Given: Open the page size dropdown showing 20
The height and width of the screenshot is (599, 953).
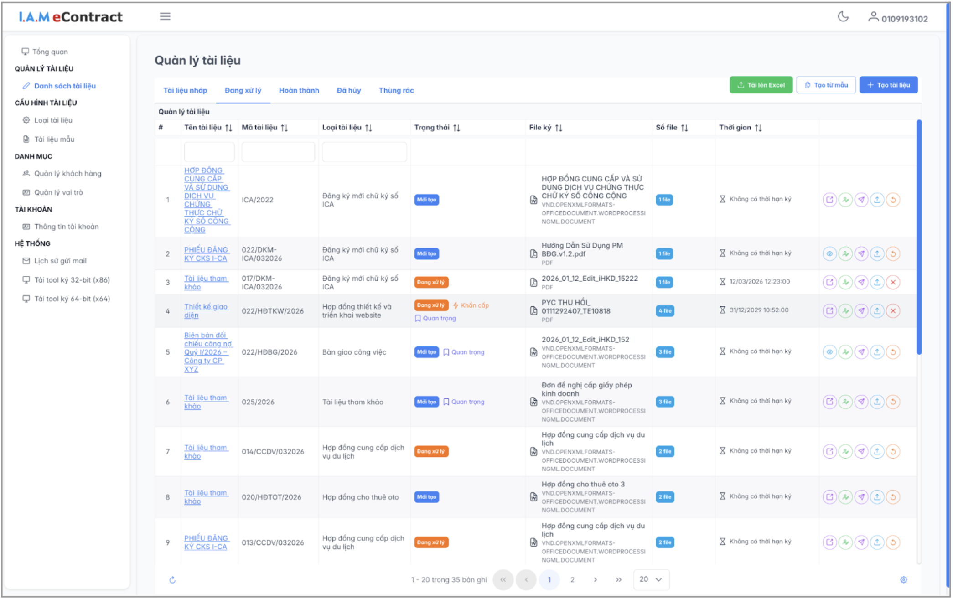Looking at the screenshot, I should (x=651, y=579).
